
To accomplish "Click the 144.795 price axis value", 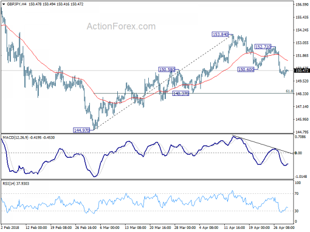I will [x=302, y=132].
